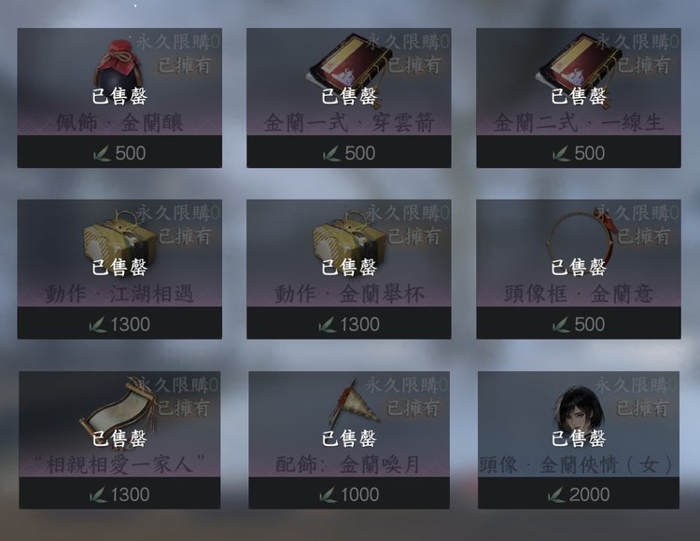Click the 500 price under 頭像框·金蘭意
The width and height of the screenshot is (700, 541).
tap(579, 325)
